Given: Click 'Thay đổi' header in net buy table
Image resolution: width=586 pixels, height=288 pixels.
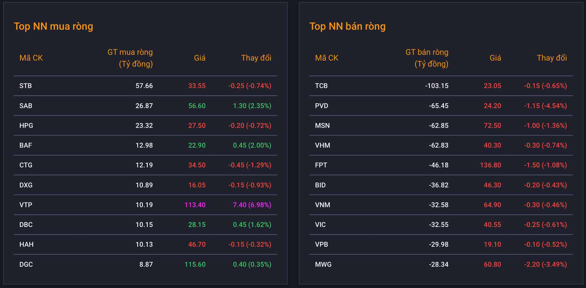Looking at the screenshot, I should tap(256, 58).
